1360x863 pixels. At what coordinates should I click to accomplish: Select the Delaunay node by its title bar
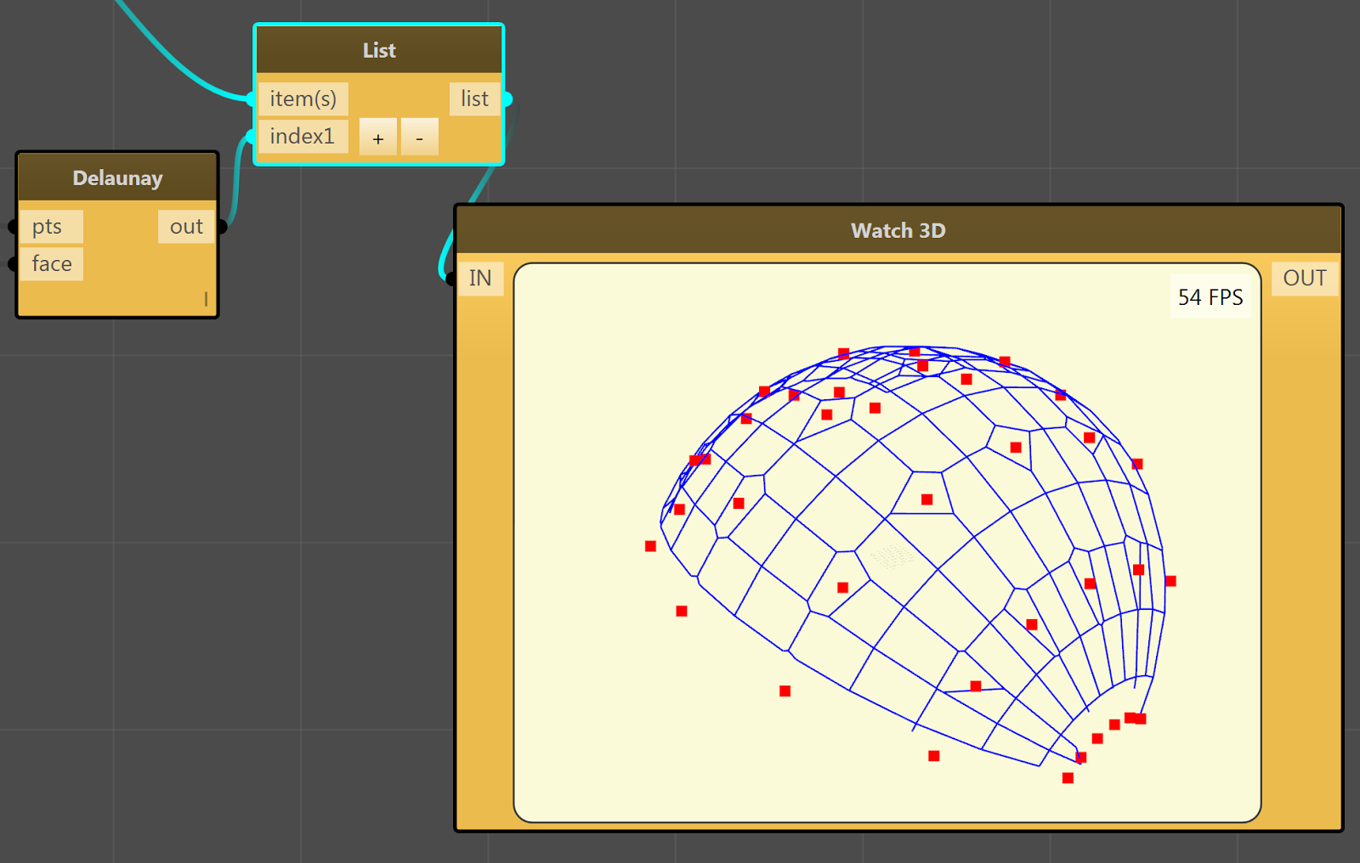(116, 178)
